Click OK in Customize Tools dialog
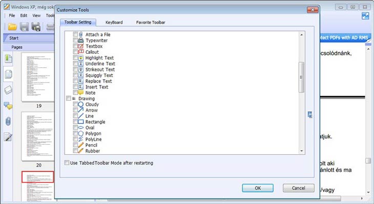The height and width of the screenshot is (204, 374). click(x=258, y=188)
